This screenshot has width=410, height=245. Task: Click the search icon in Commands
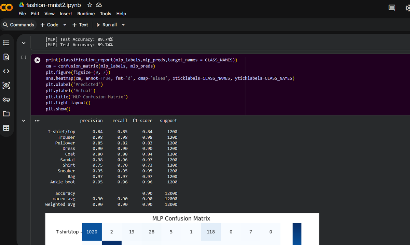tap(5, 25)
